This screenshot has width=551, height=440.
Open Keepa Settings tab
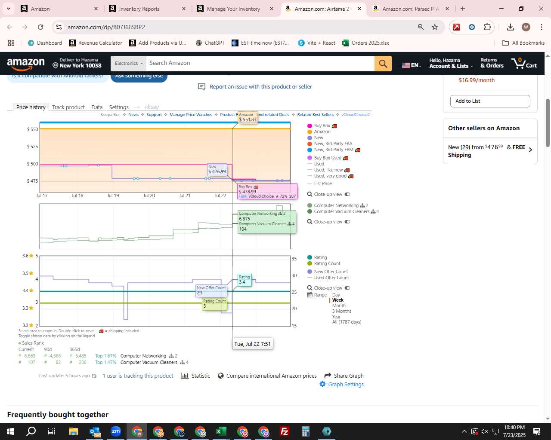click(119, 107)
